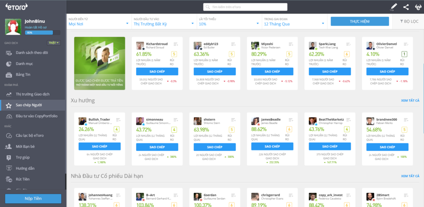The image size is (424, 207).
Task: Open the eToro notifications icon top right
Action: pyautogui.click(x=418, y=7)
